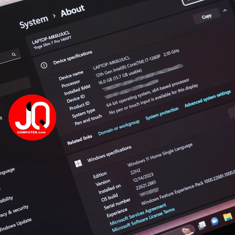The height and width of the screenshot is (235, 235).
Task: Click the Pen and touch label
Action: (x=88, y=120)
